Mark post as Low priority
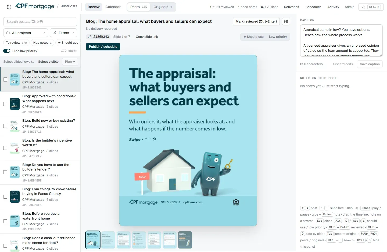The height and width of the screenshot is (252, 387). click(278, 37)
